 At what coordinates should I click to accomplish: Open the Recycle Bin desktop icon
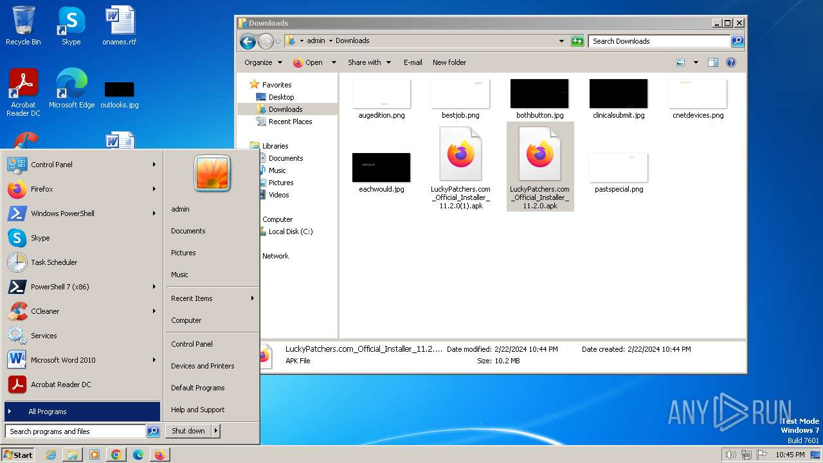pos(23,26)
